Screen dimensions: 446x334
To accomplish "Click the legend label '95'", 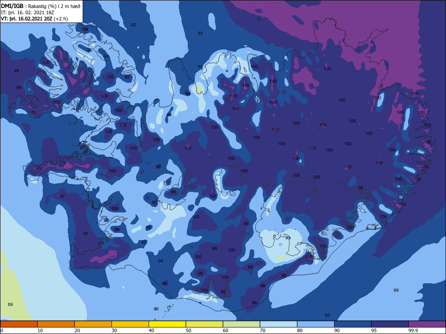I will click(x=374, y=330).
